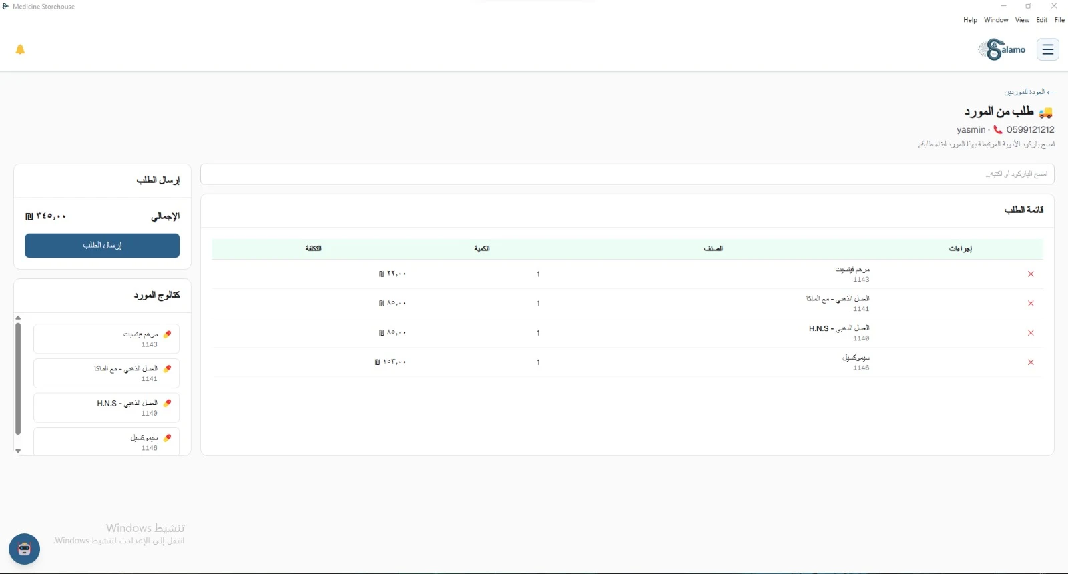Click the إجراءات column header
The image size is (1068, 574).
961,249
